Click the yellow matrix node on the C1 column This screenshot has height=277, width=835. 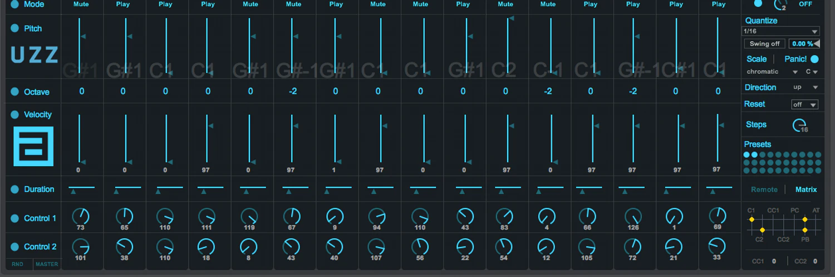point(751,220)
